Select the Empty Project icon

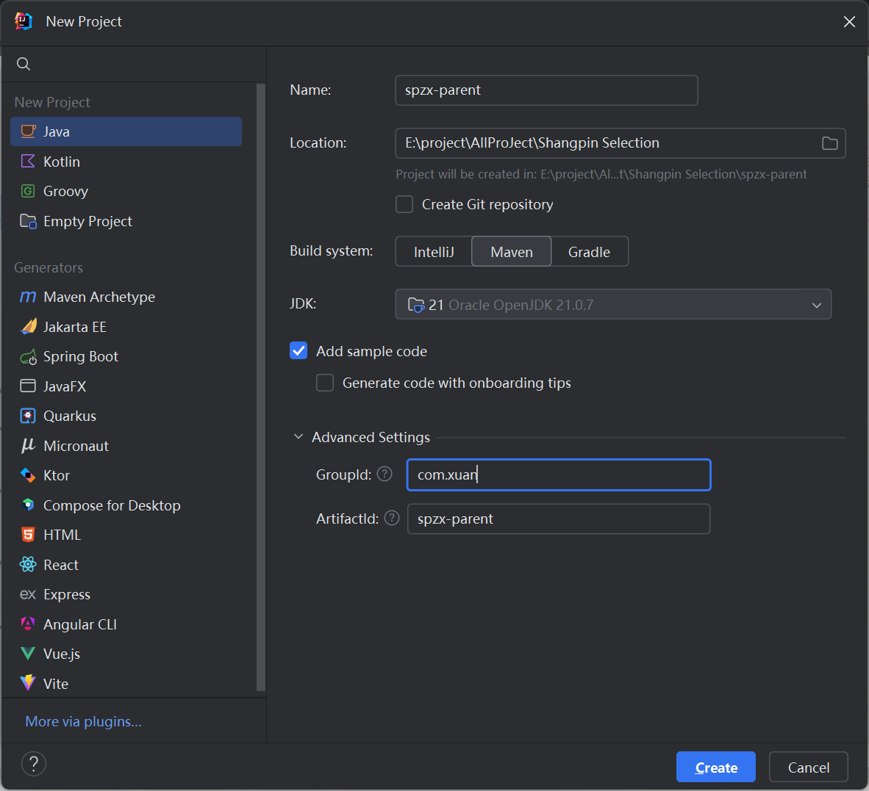[x=28, y=221]
